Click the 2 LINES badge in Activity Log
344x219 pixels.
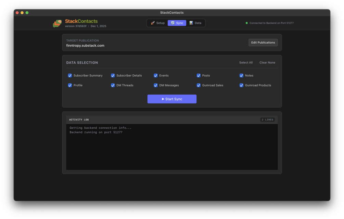267,119
